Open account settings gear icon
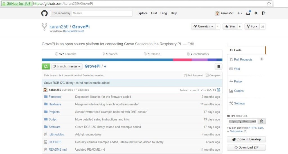This screenshot has width=288, height=154. (256, 13)
